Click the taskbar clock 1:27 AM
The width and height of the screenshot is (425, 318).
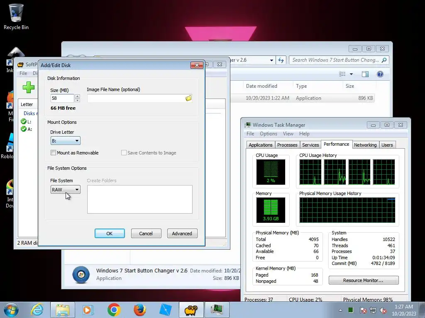coord(403,310)
